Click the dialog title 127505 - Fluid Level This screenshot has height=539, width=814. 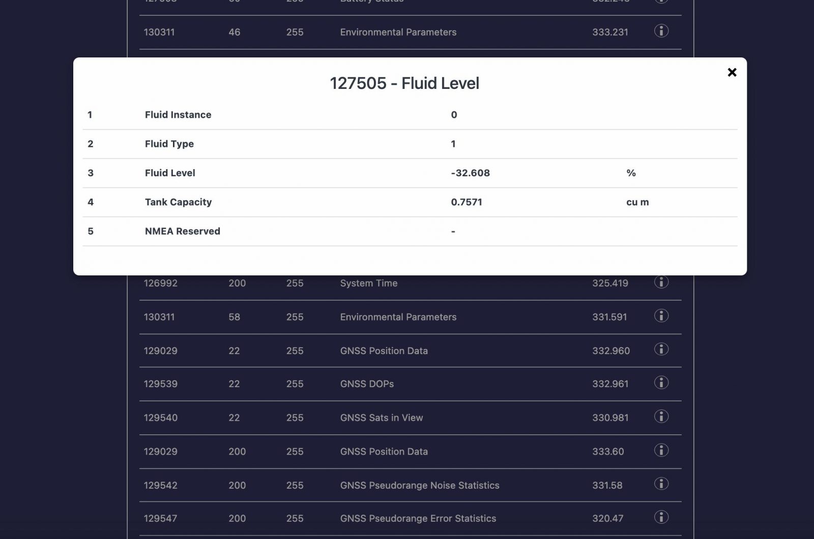pos(404,83)
